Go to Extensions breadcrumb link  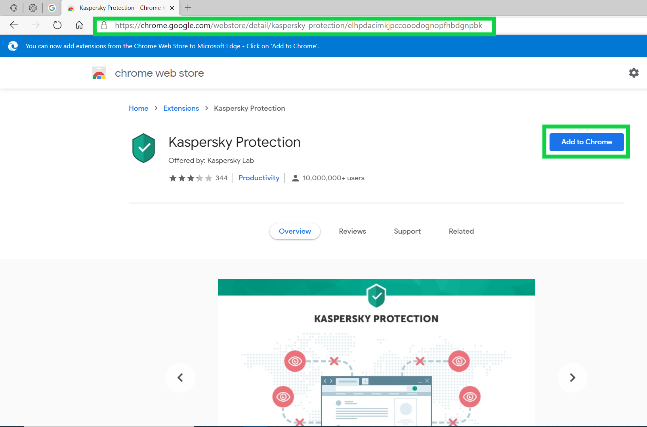tap(181, 108)
